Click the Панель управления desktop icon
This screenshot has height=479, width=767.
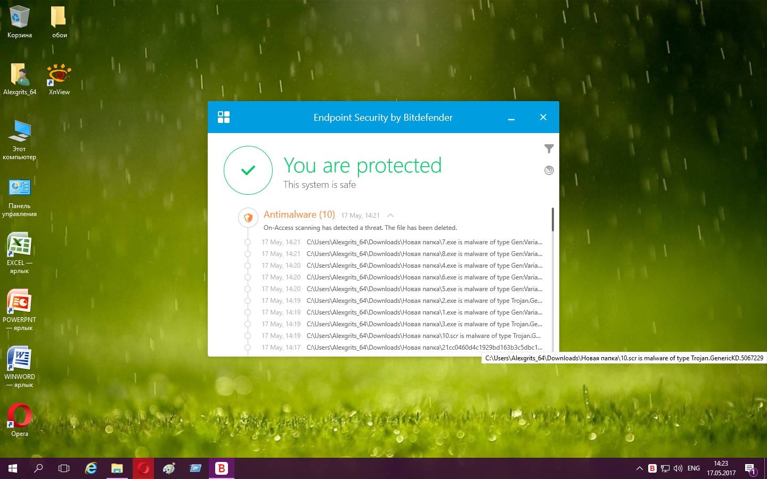[20, 197]
